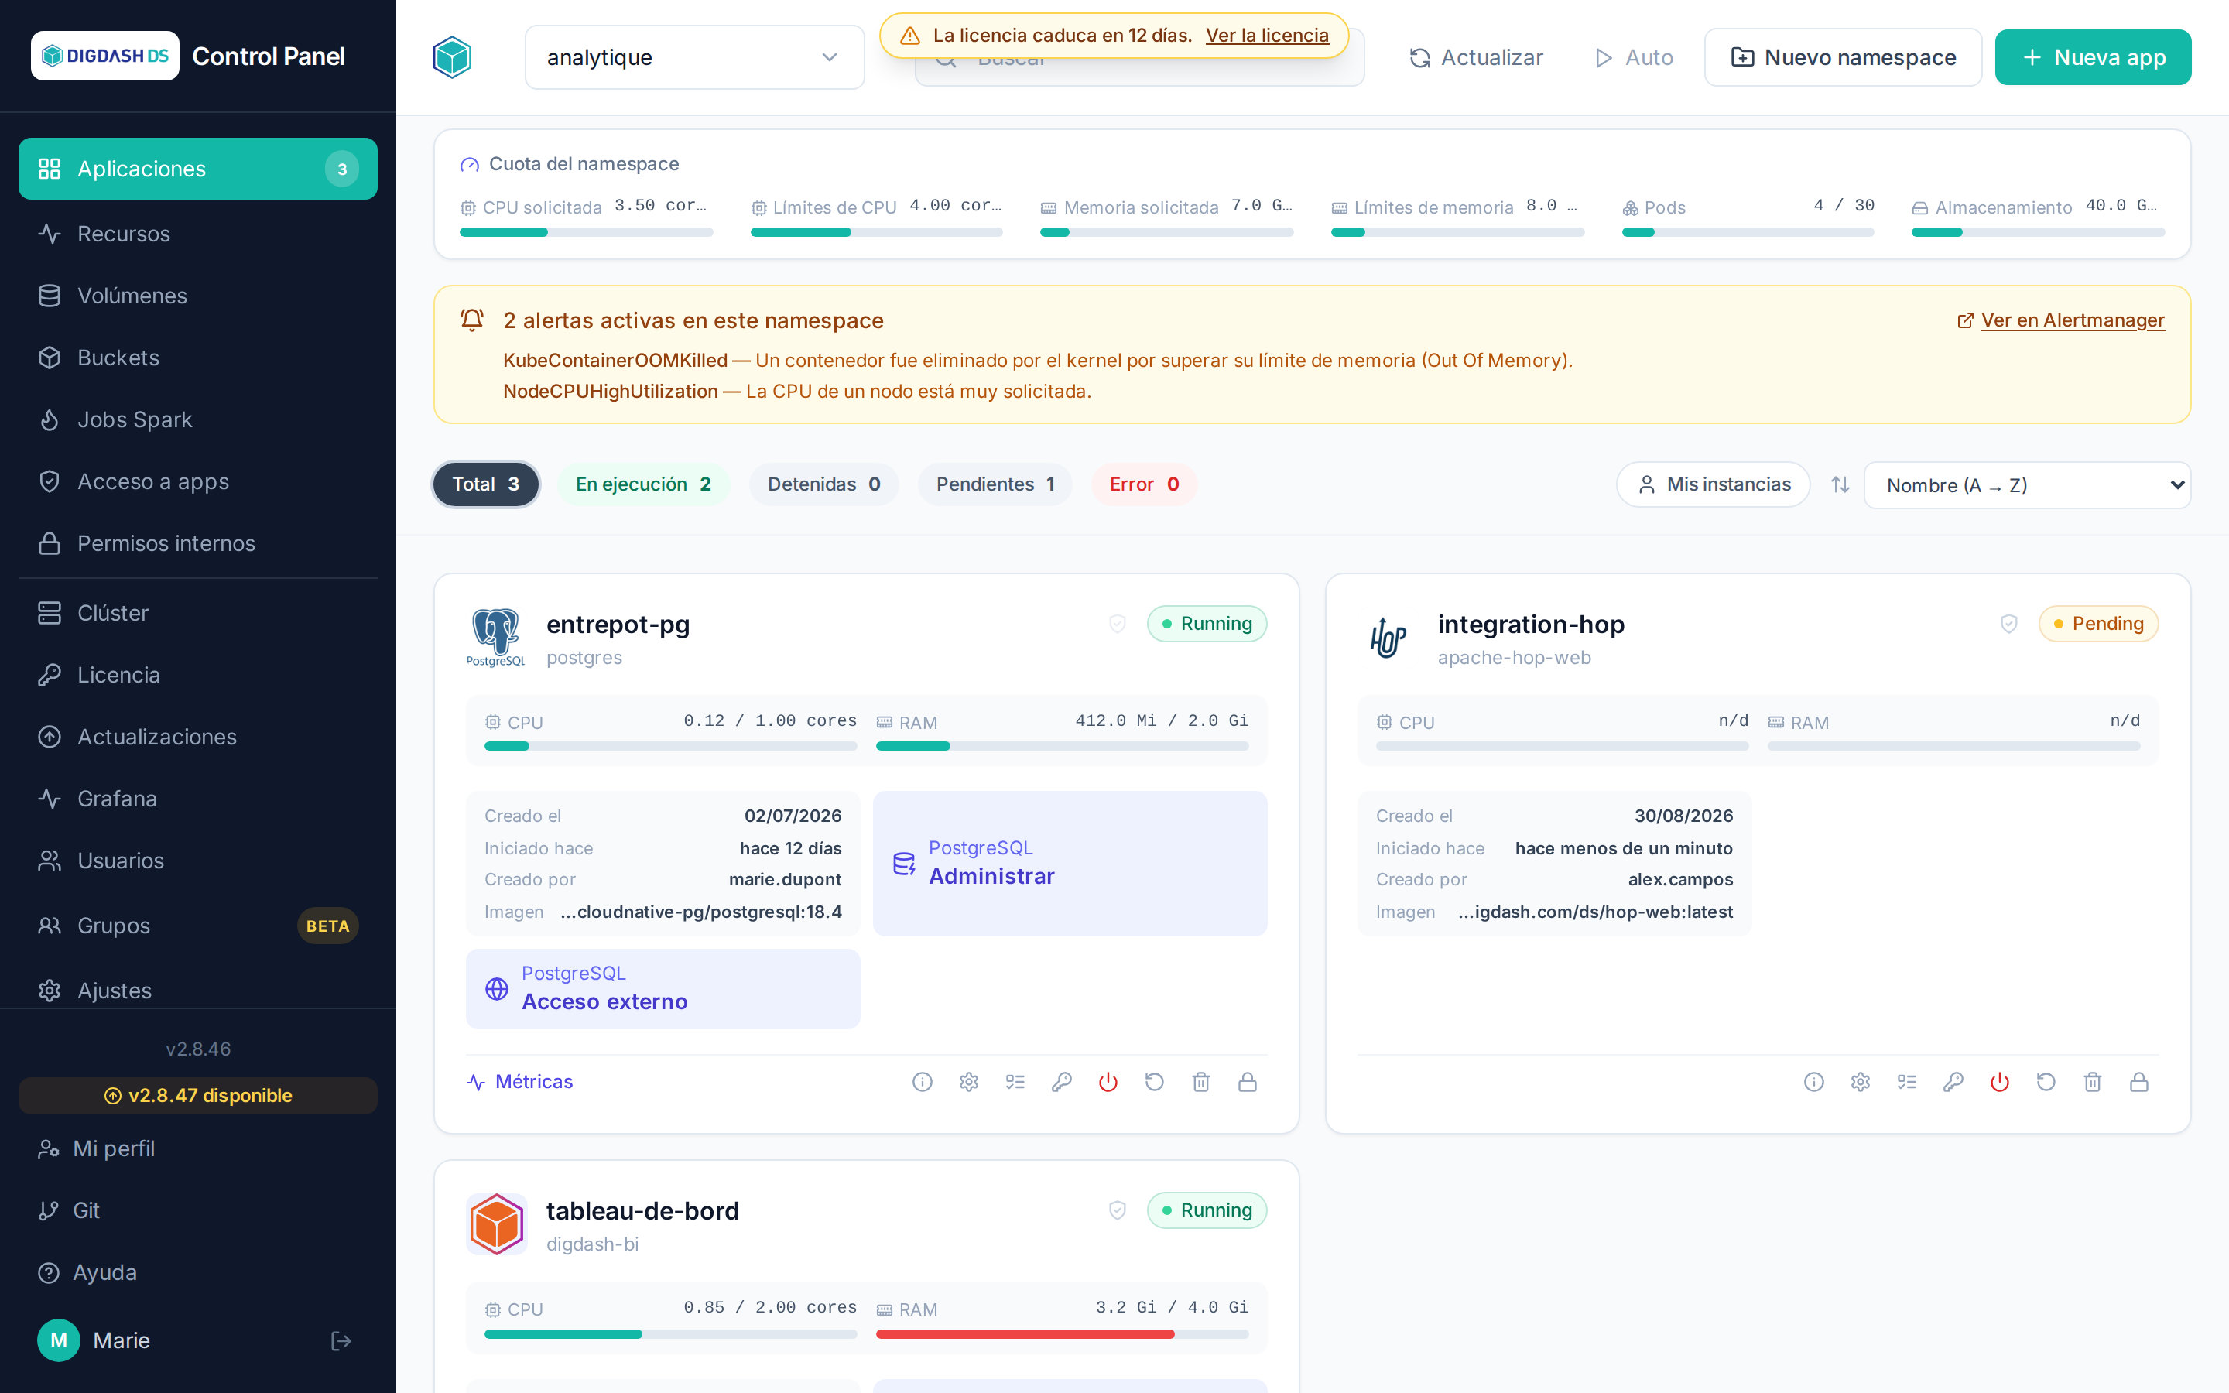Click the key icon on integration-hop card
The height and width of the screenshot is (1393, 2229).
click(x=1953, y=1082)
